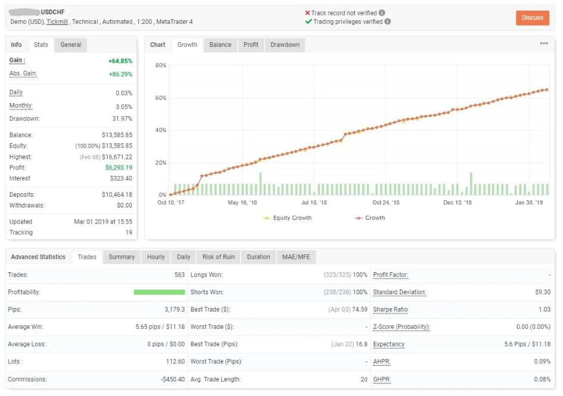Image resolution: width=563 pixels, height=396 pixels.
Task: Open the Tickmill broker link
Action: pos(57,21)
